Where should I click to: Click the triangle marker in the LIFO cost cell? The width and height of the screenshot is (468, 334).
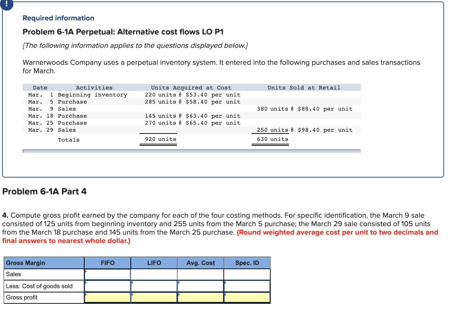(132, 284)
